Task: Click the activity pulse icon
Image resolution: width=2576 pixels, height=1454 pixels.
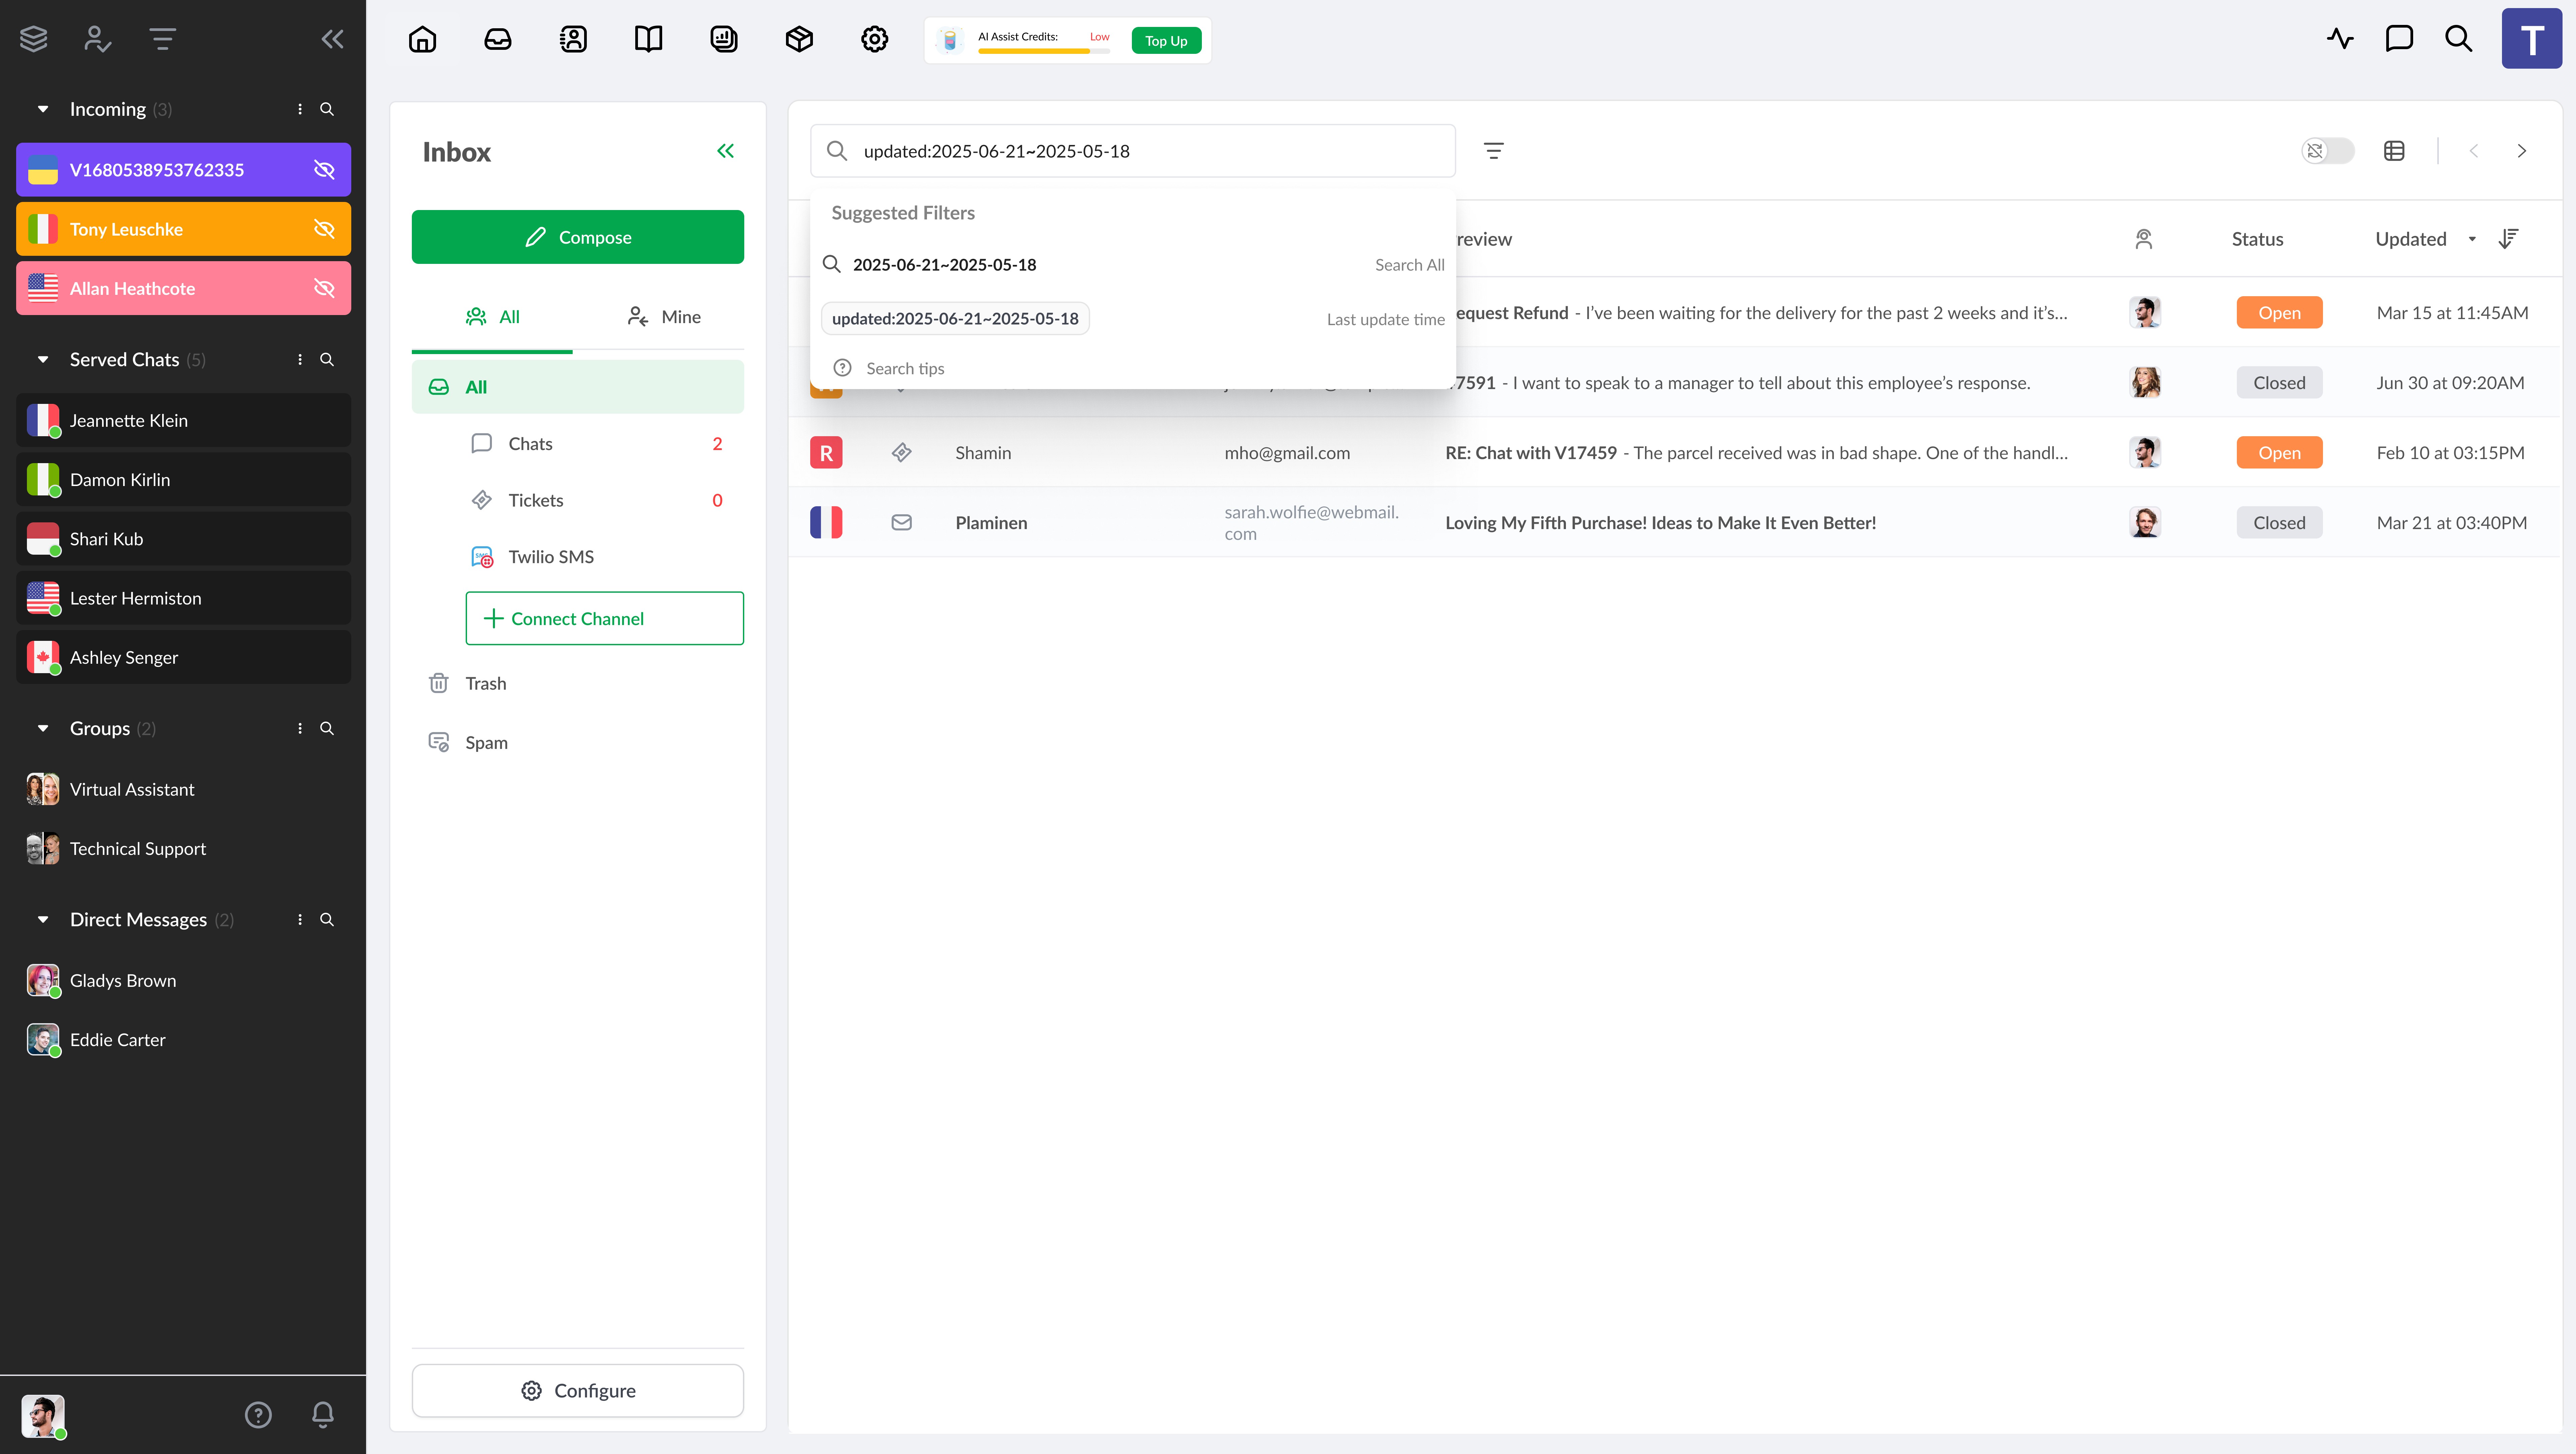Action: point(2340,39)
